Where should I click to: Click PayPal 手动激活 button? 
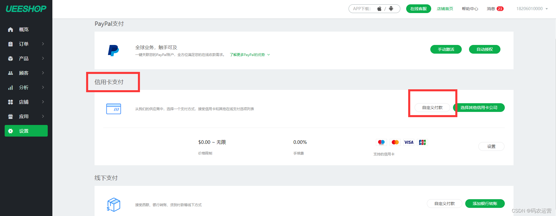pos(446,49)
